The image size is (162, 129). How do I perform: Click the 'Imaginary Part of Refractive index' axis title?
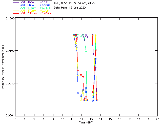coord(3,67)
